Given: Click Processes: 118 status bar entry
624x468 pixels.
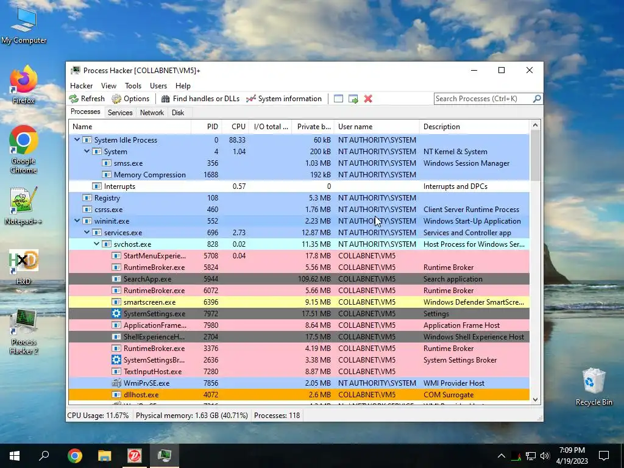Looking at the screenshot, I should click(277, 416).
